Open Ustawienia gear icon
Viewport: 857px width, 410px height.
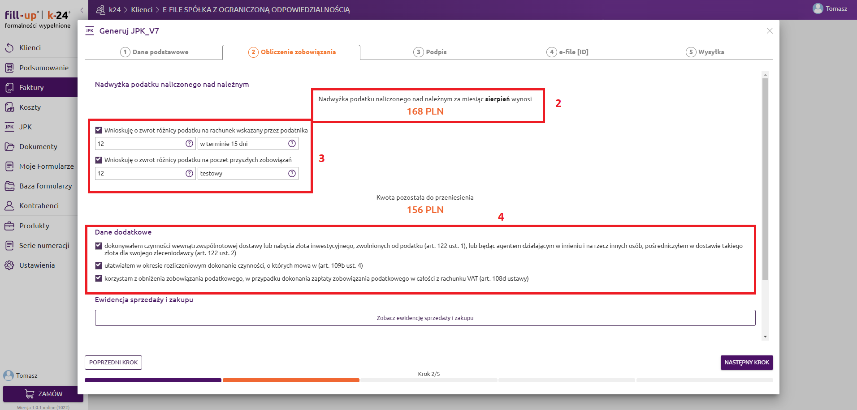9,265
